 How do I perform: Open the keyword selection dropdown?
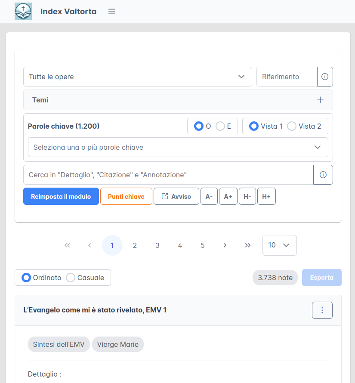[x=178, y=147]
